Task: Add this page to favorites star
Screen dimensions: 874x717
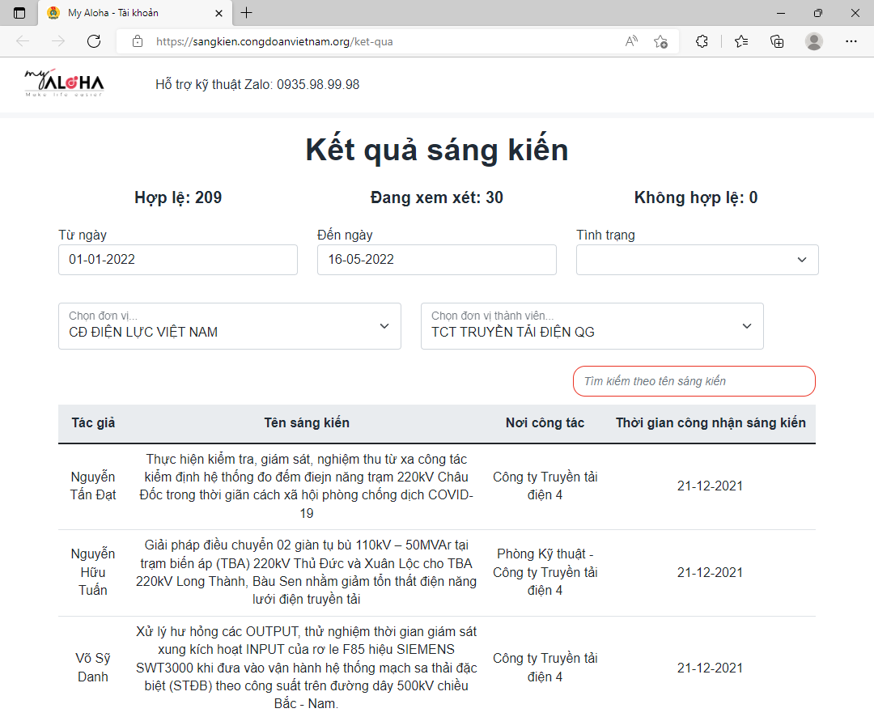Action: (661, 41)
